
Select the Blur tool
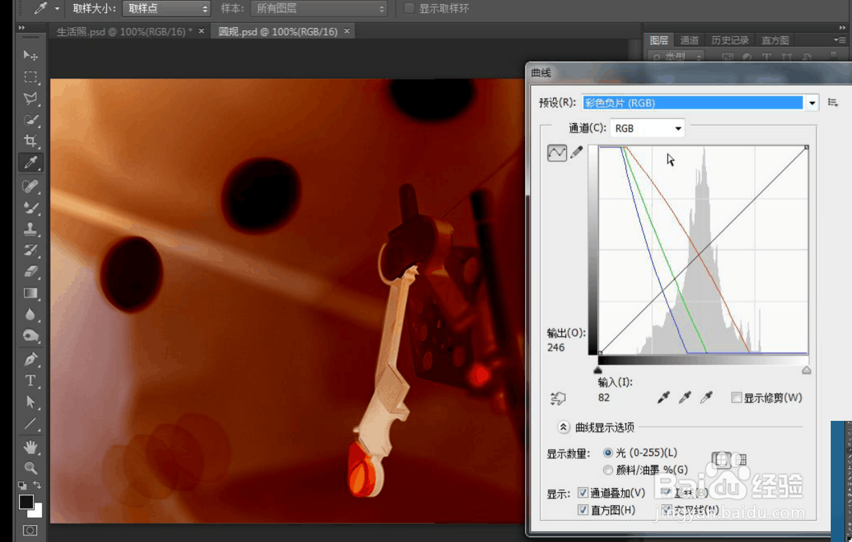[30, 314]
